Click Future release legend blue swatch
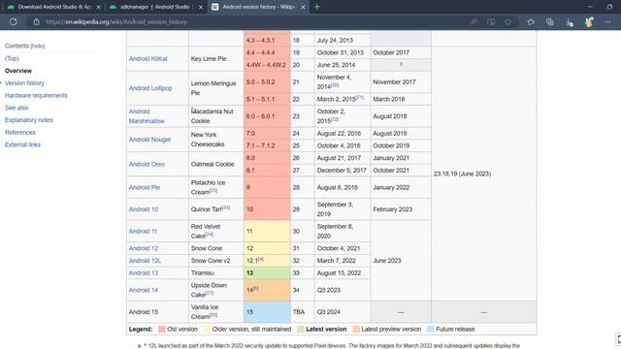This screenshot has width=621, height=349. click(x=431, y=330)
